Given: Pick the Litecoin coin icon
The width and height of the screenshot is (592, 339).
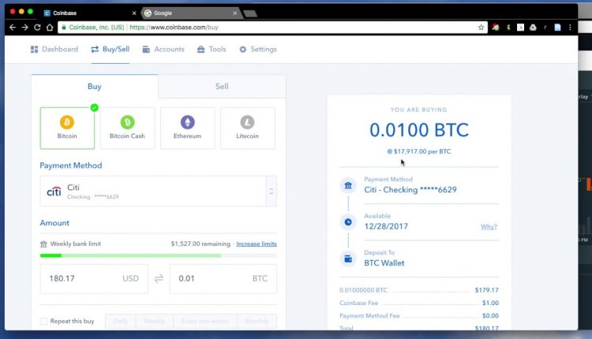Looking at the screenshot, I should pos(247,122).
